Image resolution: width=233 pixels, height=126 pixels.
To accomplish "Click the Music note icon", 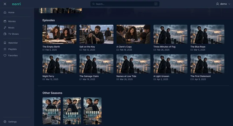I will click(x=5, y=28).
